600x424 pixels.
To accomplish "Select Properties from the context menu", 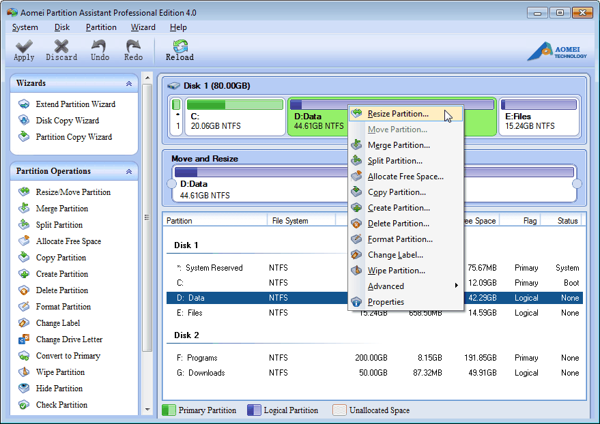I will click(x=386, y=302).
